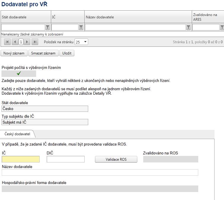Sort by IČ column header
224x200 pixels.
(68, 17)
